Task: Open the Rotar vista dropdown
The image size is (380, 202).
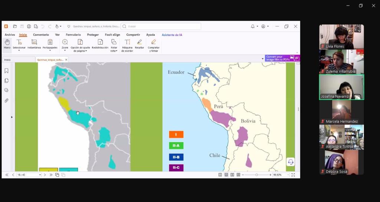Action: (x=114, y=50)
